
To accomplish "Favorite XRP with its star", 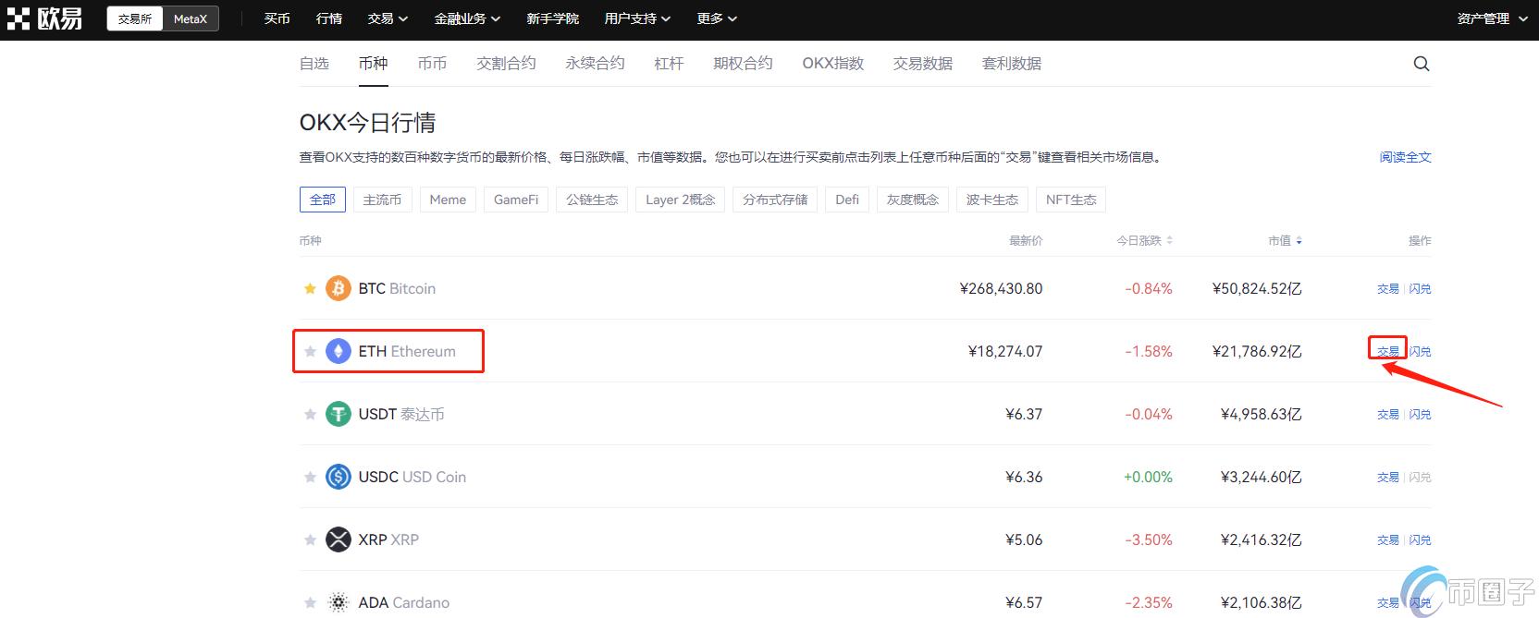I will point(310,539).
